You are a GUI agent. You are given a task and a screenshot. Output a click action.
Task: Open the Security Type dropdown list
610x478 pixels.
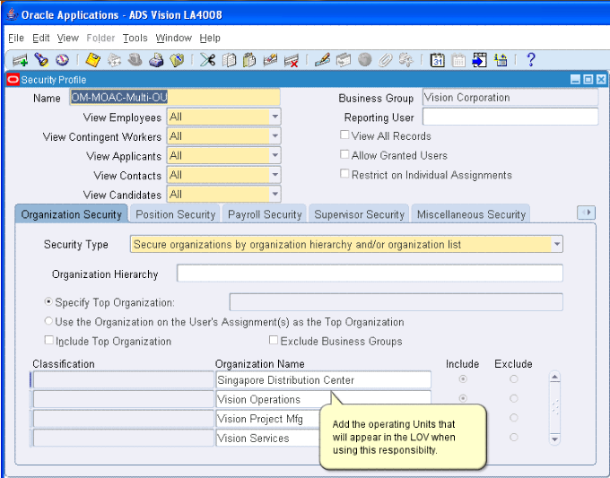[x=557, y=244]
